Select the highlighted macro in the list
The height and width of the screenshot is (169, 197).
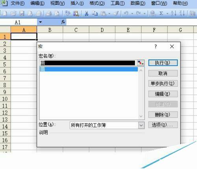click(89, 69)
